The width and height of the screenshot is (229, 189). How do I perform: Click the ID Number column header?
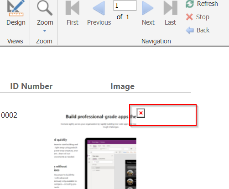click(x=31, y=86)
